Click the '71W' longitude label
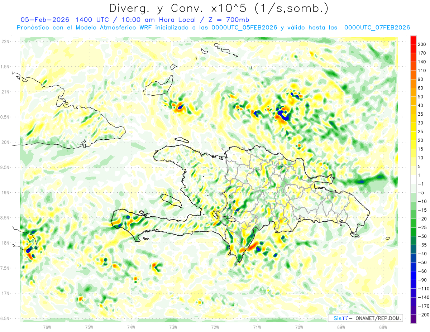This screenshot has width=430, height=332. [x=257, y=327]
